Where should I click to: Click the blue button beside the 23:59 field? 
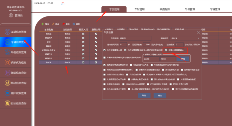coord(183,59)
